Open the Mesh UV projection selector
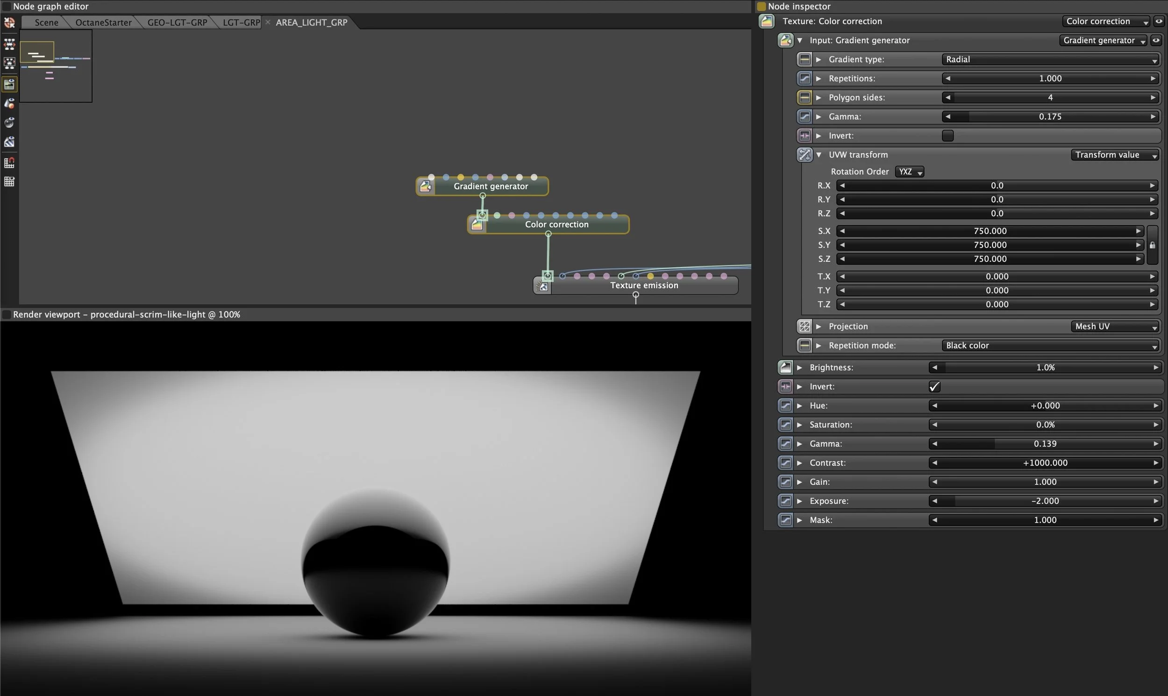The width and height of the screenshot is (1168, 696). [1116, 327]
